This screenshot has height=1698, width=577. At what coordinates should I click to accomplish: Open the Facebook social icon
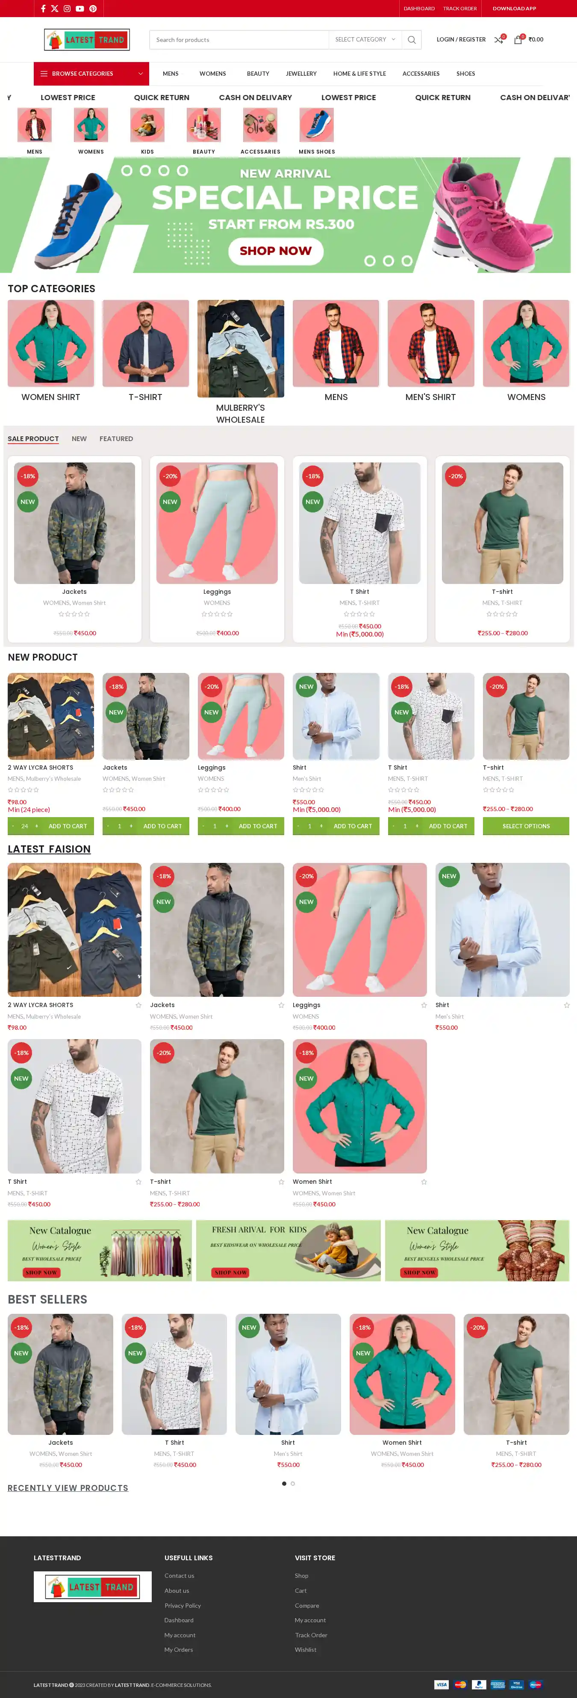[44, 9]
